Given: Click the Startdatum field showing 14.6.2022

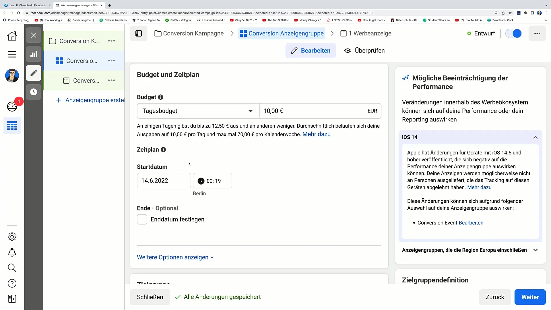Looking at the screenshot, I should tap(164, 181).
